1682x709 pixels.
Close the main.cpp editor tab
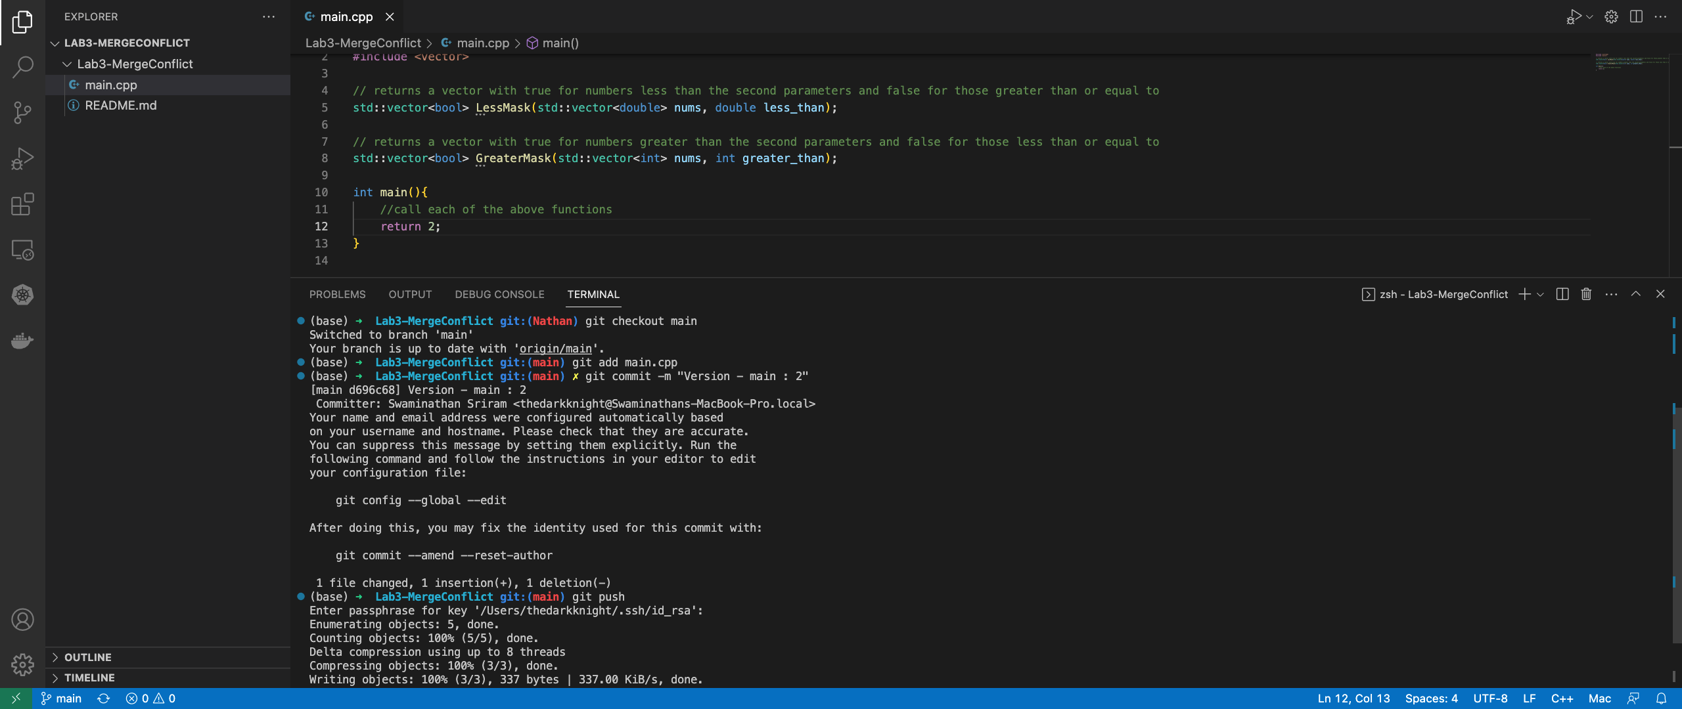coord(390,17)
